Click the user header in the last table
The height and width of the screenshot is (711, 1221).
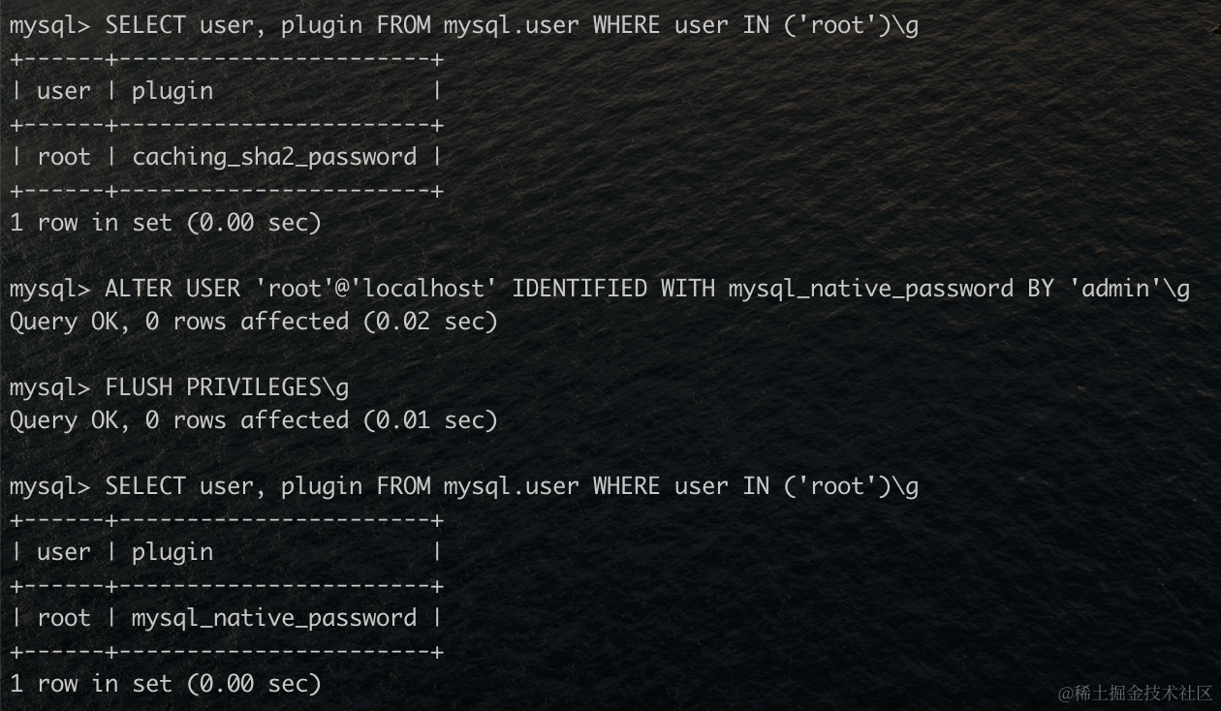click(x=64, y=552)
